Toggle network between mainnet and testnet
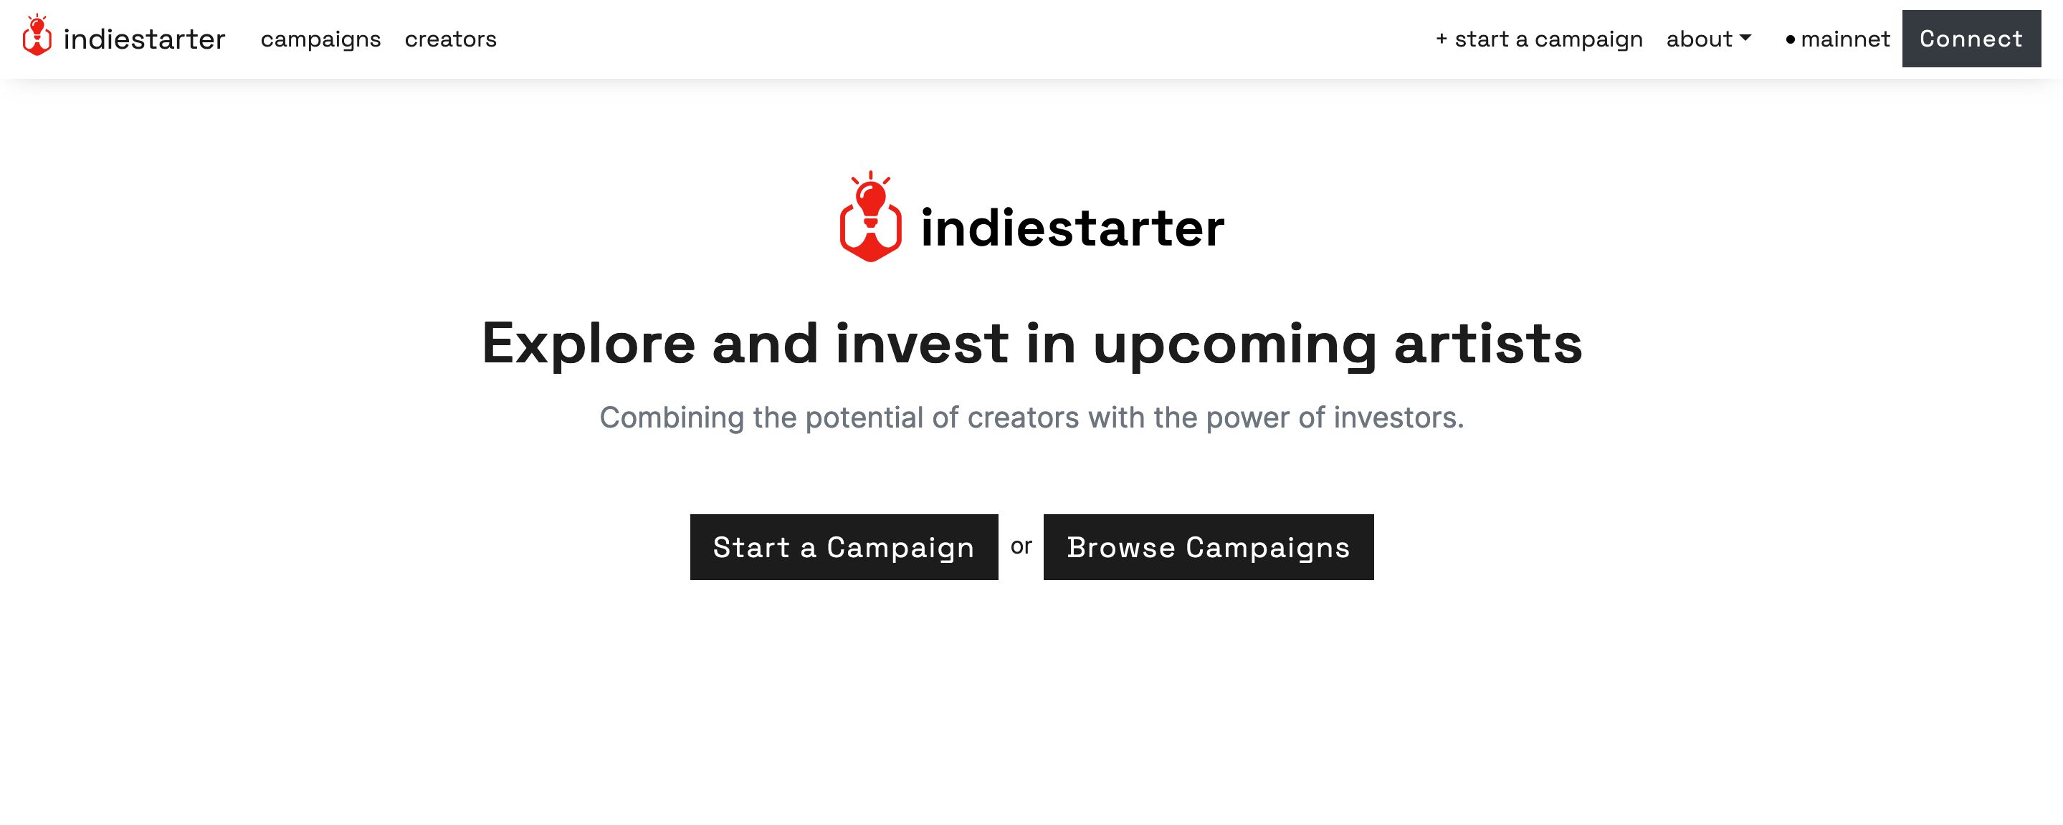 point(1835,38)
